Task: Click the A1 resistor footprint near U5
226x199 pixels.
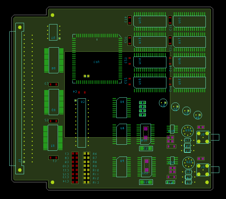Action: pos(142,103)
